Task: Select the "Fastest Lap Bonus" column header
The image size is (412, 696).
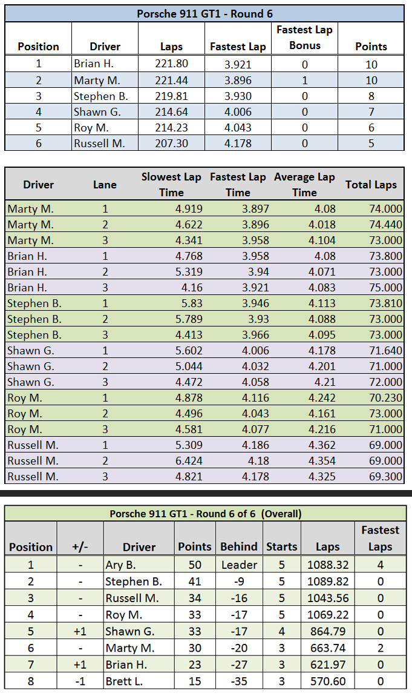Action: pos(304,38)
